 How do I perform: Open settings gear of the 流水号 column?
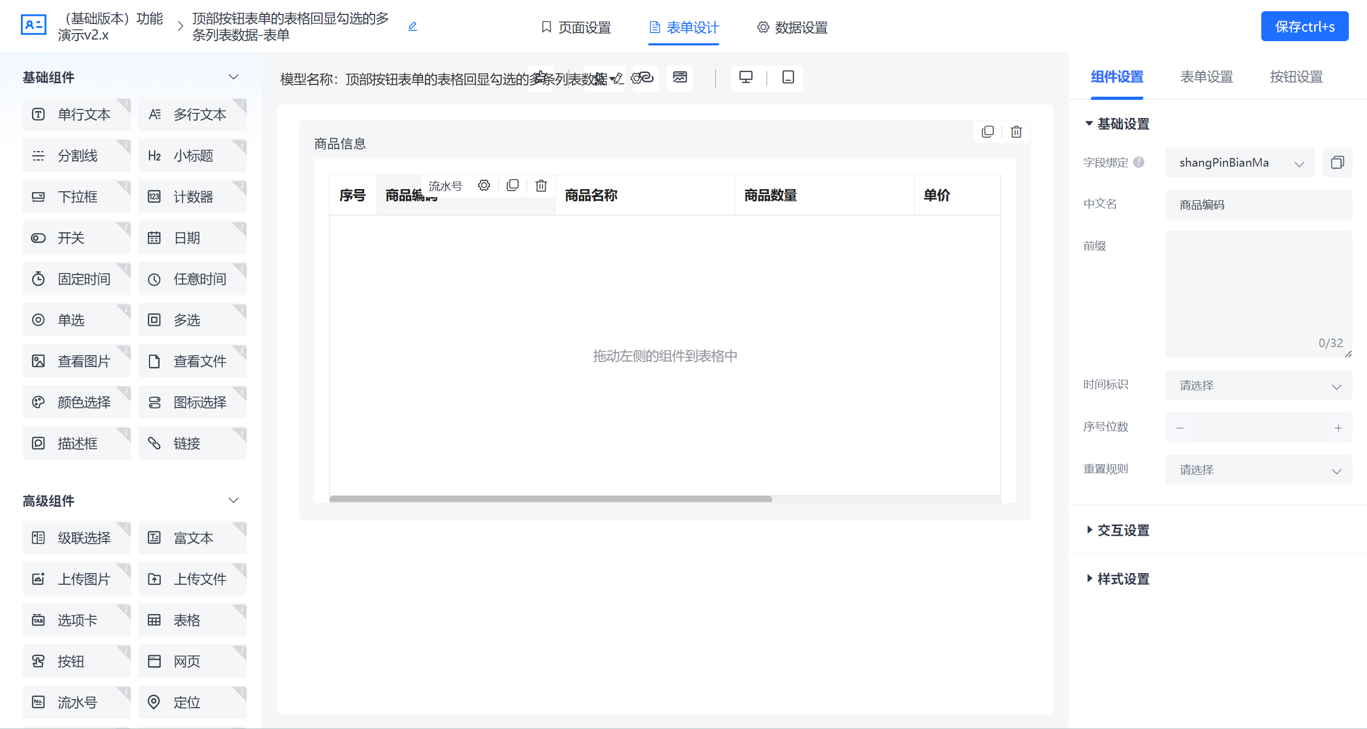coord(484,185)
